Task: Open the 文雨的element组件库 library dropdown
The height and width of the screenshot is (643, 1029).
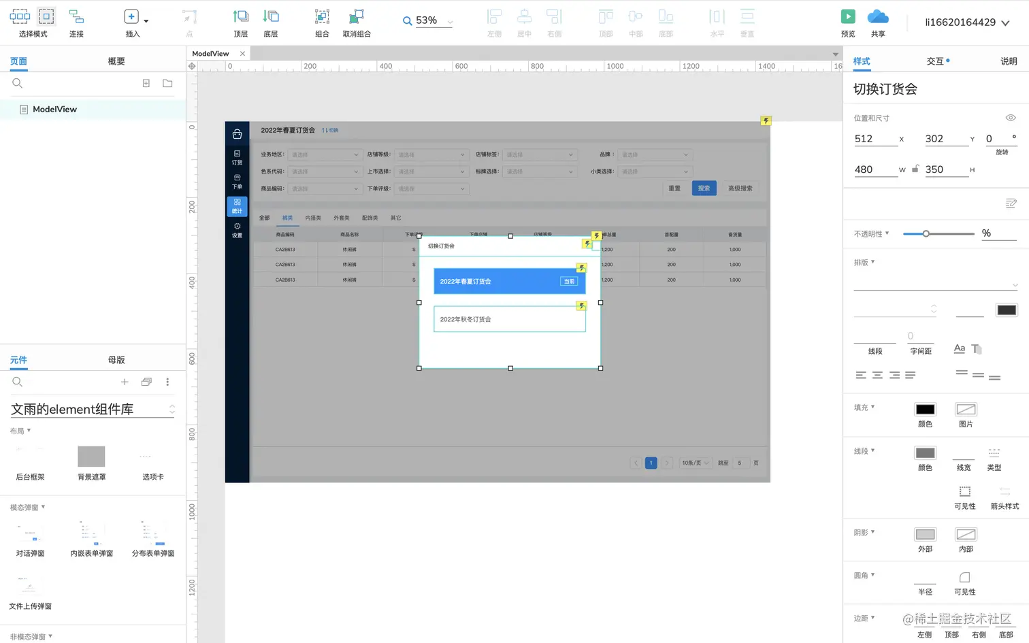Action: click(x=93, y=409)
